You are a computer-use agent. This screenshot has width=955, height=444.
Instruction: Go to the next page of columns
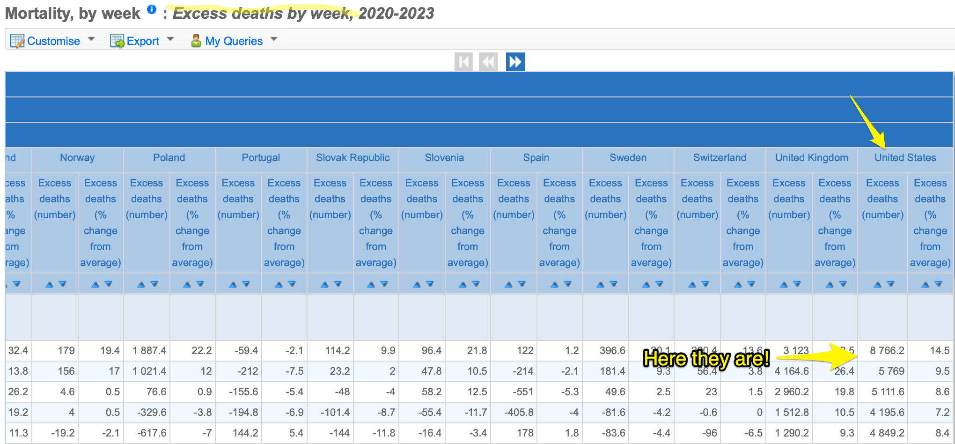[515, 62]
